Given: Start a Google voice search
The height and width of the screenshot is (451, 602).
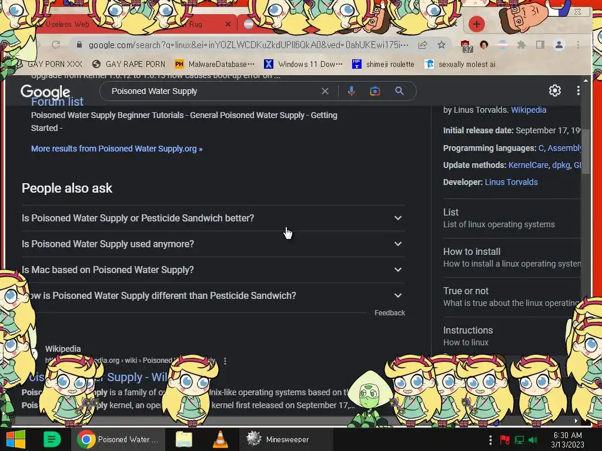Looking at the screenshot, I should (x=352, y=91).
